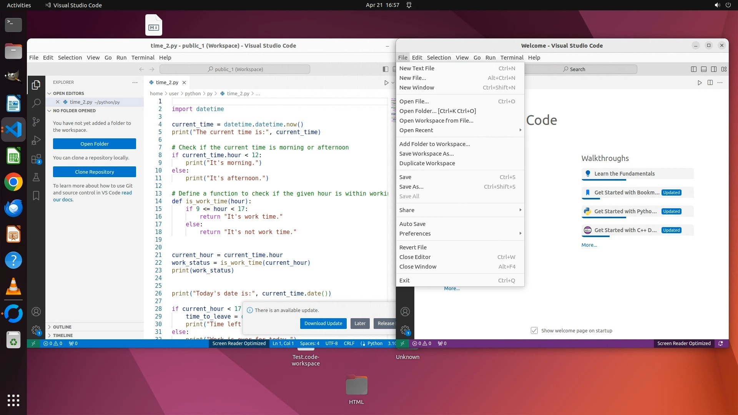This screenshot has height=415, width=738.
Task: Open the Run and Debug view icon
Action: (36, 140)
